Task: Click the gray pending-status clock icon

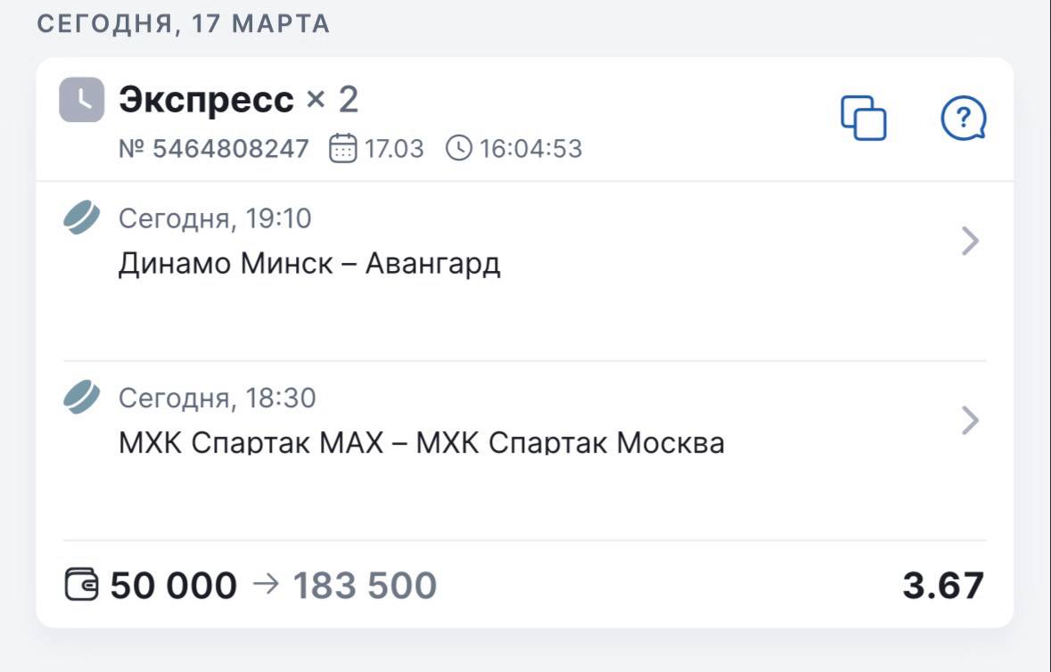Action: coord(82,100)
